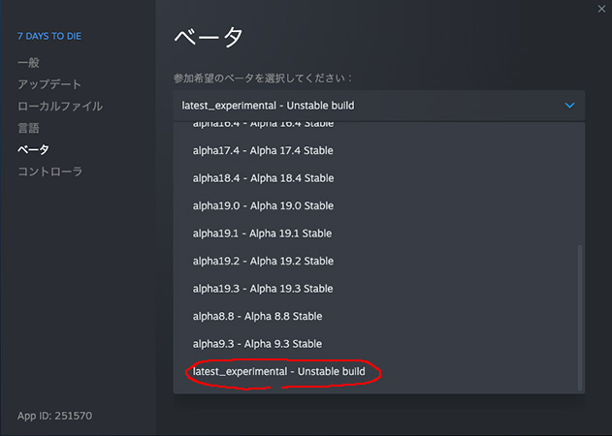
Task: Pick the alpha8.8 Stable branch
Action: [257, 316]
